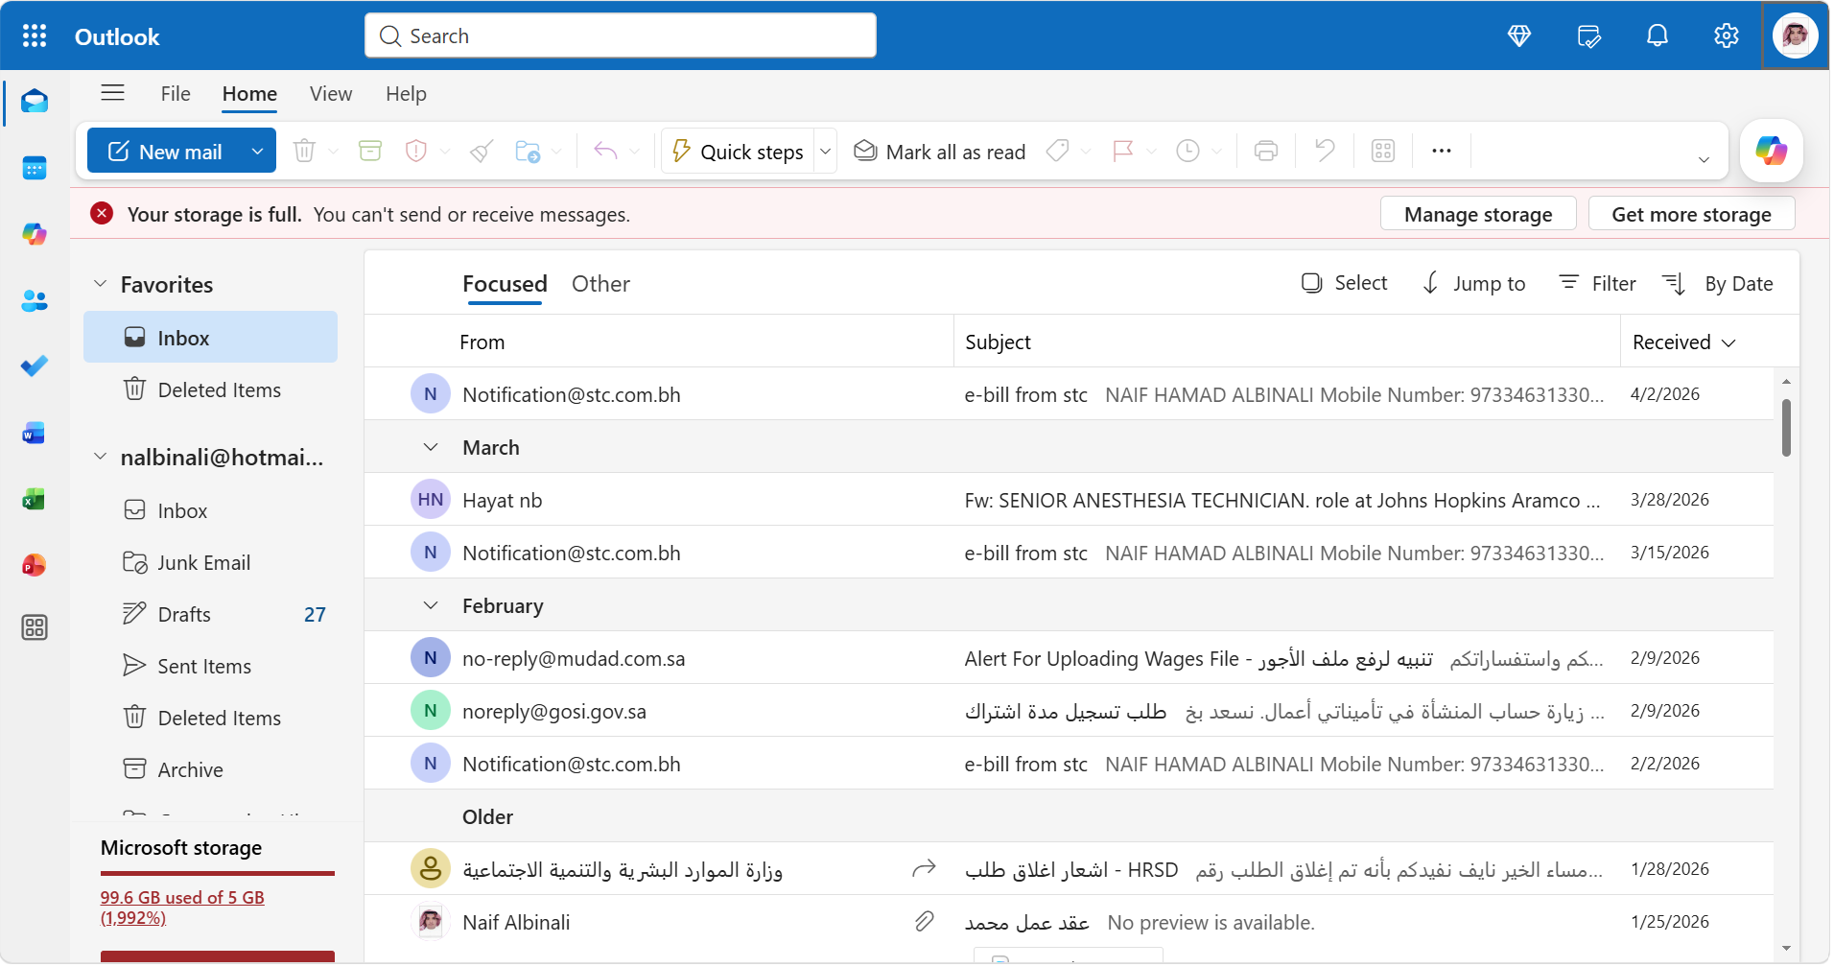
Task: Open Filter options
Action: click(x=1598, y=283)
